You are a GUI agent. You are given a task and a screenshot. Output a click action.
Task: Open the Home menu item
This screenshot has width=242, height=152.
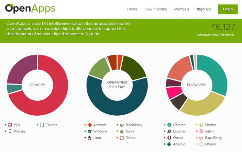pos(132,9)
